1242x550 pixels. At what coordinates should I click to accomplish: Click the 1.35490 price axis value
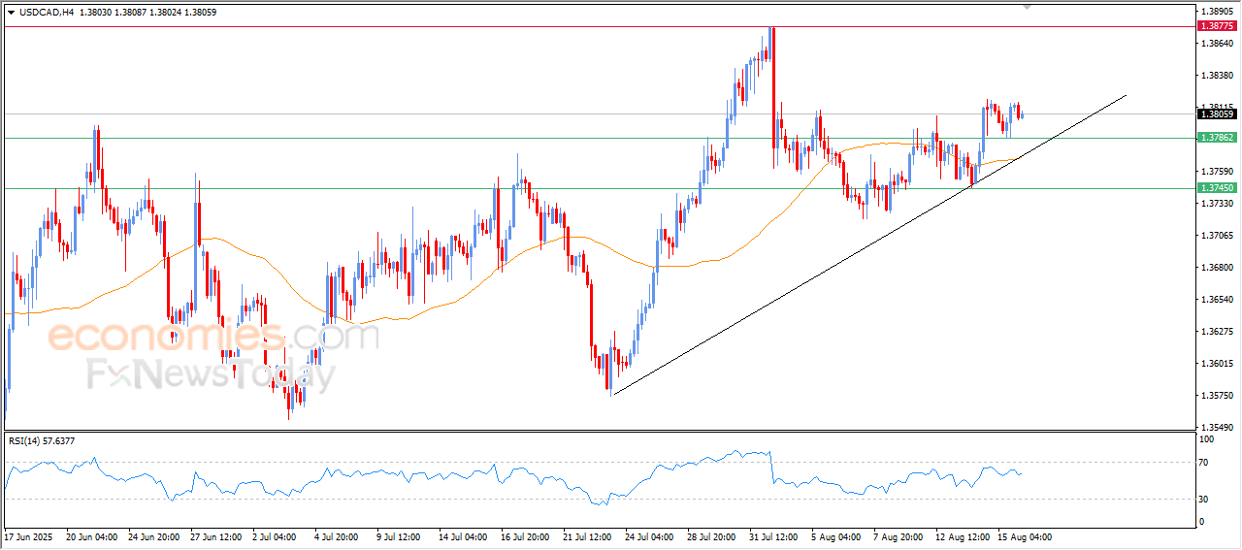[x=1217, y=427]
